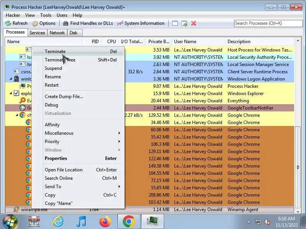Click the muted volume tray icon
The width and height of the screenshot is (306, 229).
click(x=267, y=222)
